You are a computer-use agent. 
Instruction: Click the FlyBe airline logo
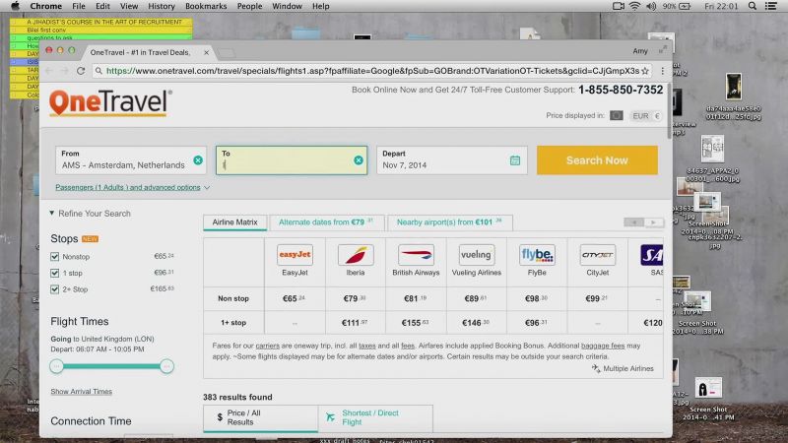coord(537,255)
